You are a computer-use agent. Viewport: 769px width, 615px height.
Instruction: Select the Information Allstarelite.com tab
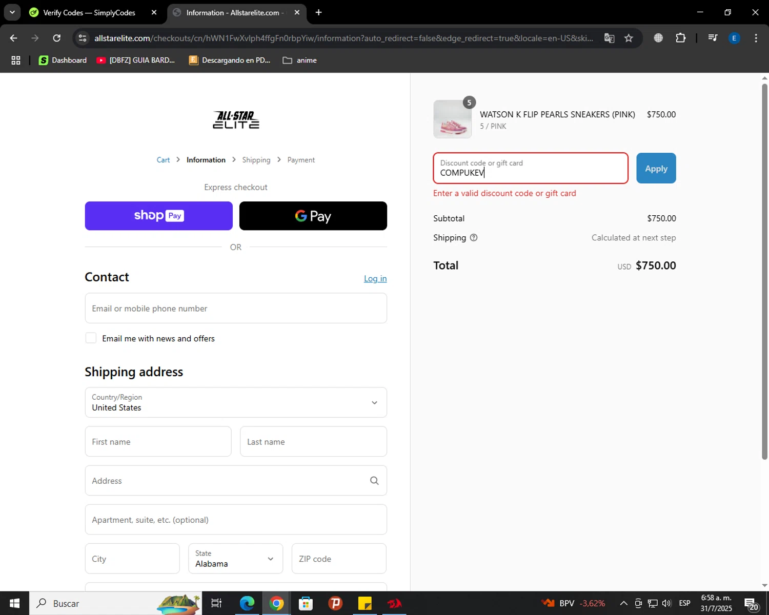pos(233,13)
